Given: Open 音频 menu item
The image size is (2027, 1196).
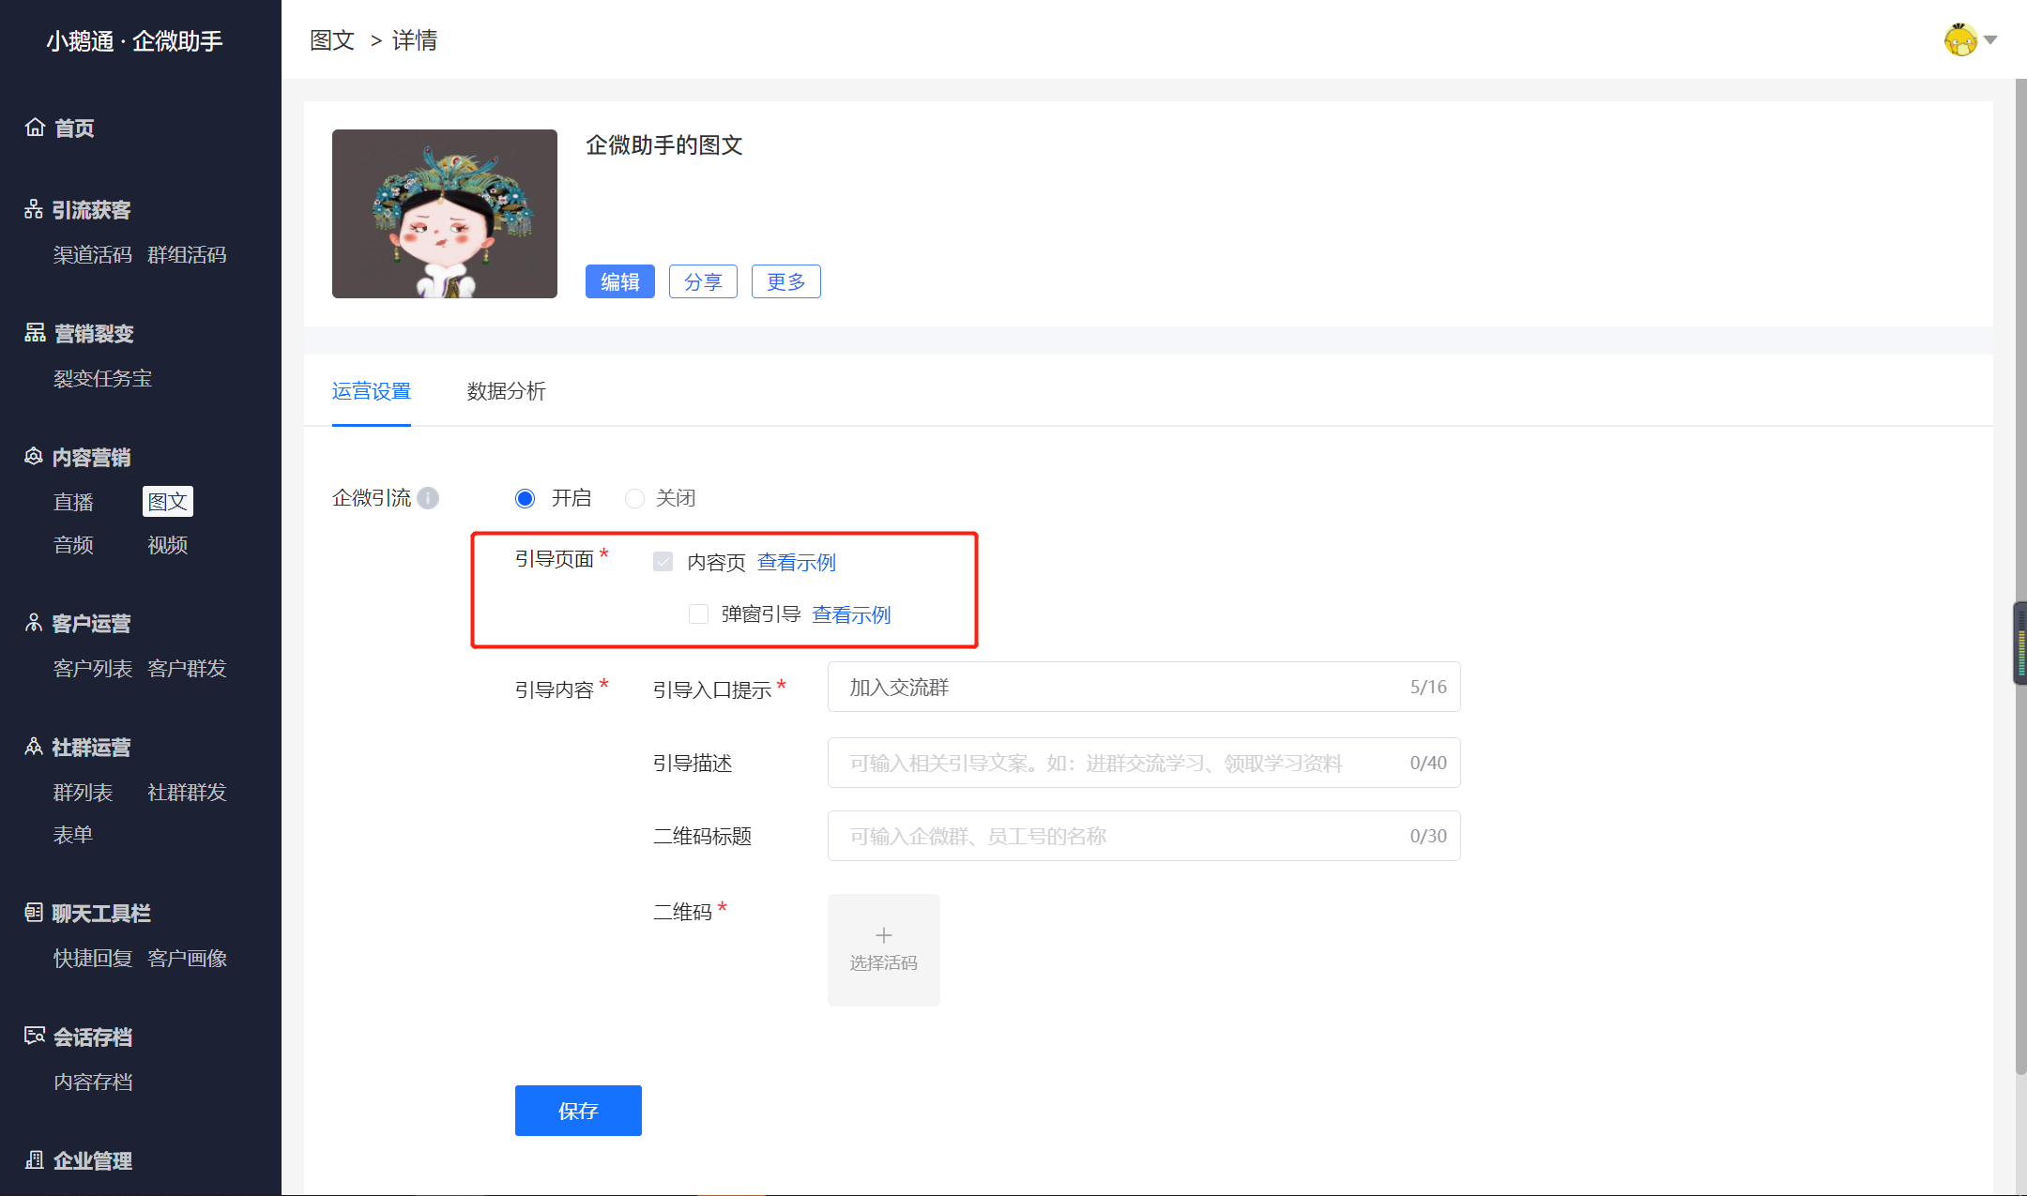Looking at the screenshot, I should coord(73,545).
